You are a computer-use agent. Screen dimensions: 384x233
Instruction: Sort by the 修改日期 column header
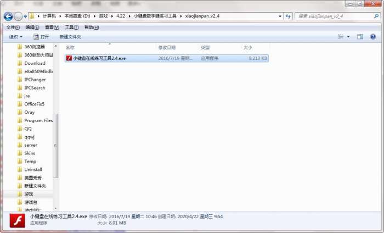pos(167,48)
